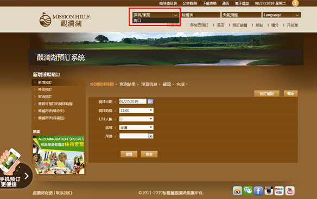Viewport: 317px width, 199px height.
Task: Open the user account icon
Action: pyautogui.click(x=295, y=3)
